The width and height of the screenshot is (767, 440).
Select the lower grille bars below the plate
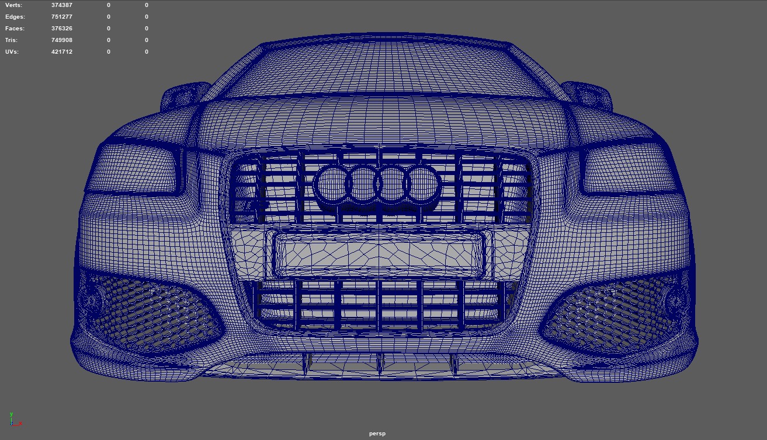tap(380, 305)
